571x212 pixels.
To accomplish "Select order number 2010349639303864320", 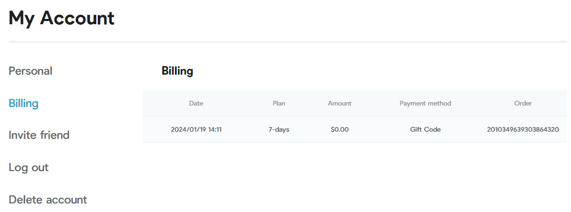I will [x=523, y=130].
